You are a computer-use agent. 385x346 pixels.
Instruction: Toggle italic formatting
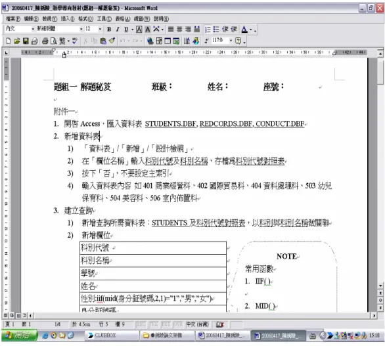coord(118,30)
